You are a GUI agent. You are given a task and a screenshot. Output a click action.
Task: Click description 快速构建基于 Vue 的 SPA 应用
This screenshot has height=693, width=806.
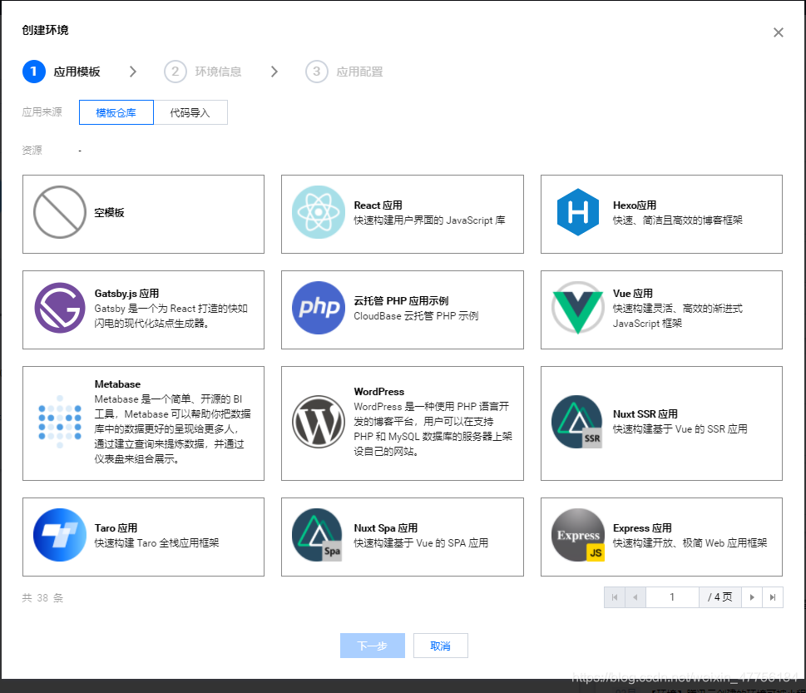[421, 543]
